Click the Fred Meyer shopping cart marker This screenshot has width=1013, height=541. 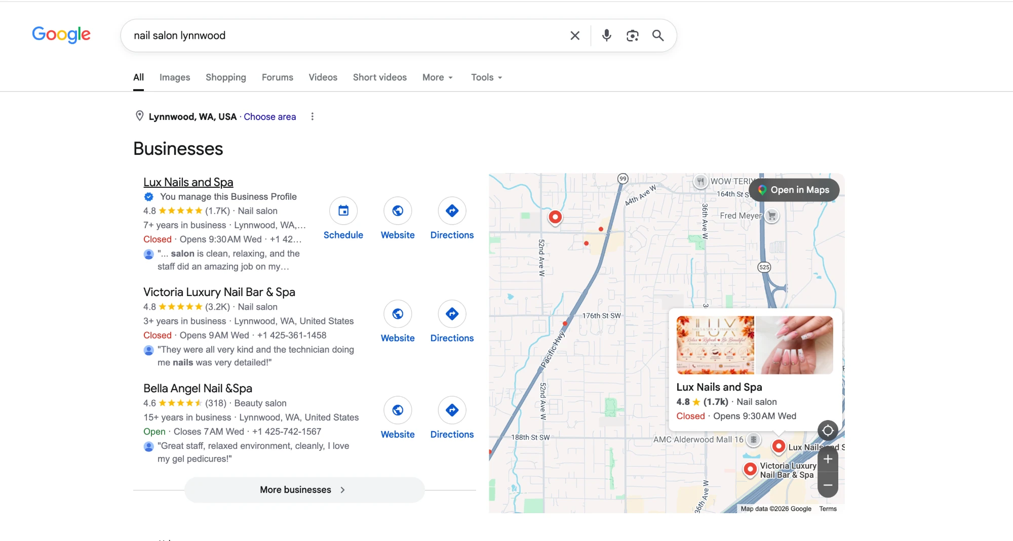(772, 216)
